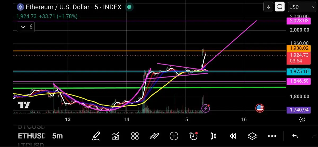Select the 2,028.03 magenta price label
This screenshot has width=318, height=147.
(x=298, y=21)
